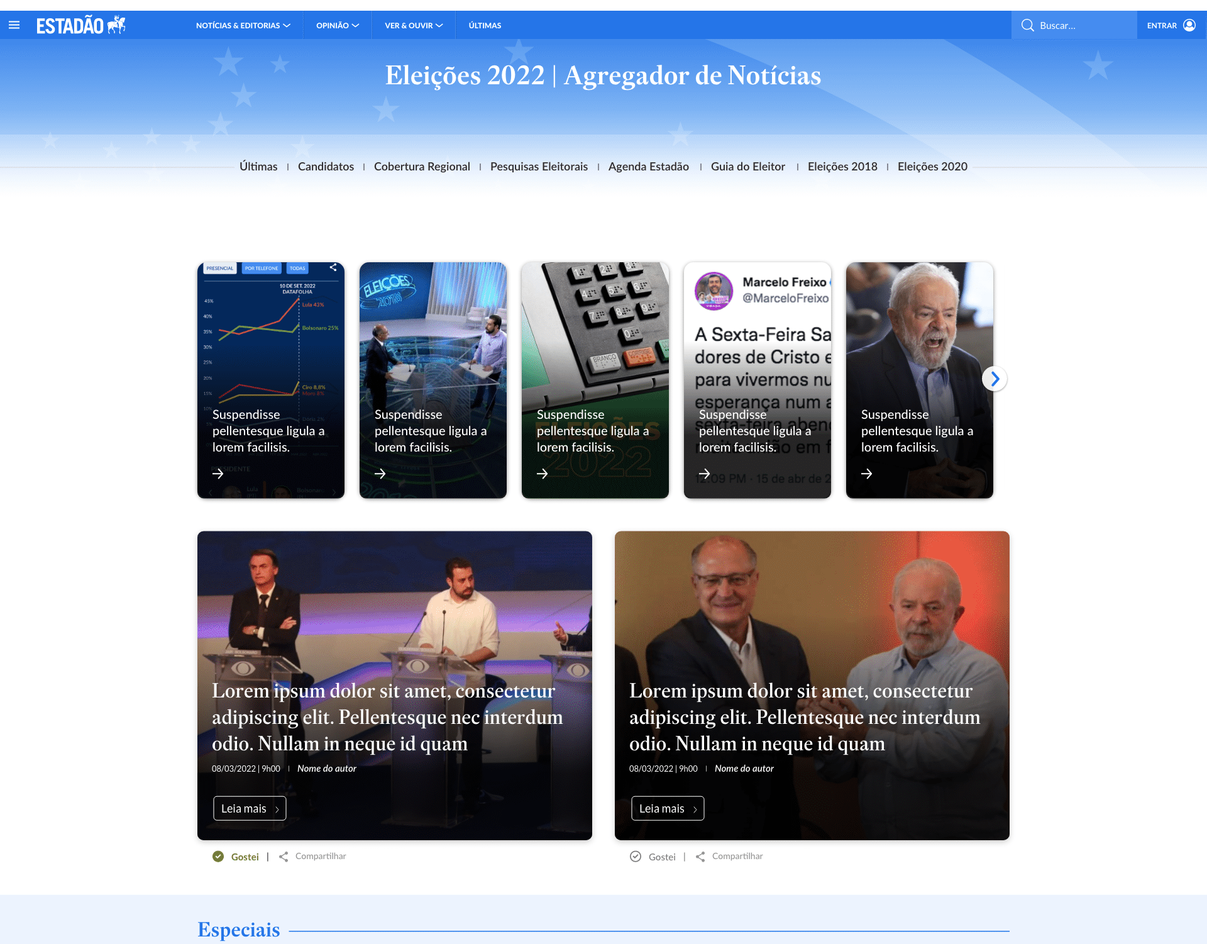The image size is (1207, 944).
Task: Select Pesquisas Eleitorais tab
Action: (539, 167)
